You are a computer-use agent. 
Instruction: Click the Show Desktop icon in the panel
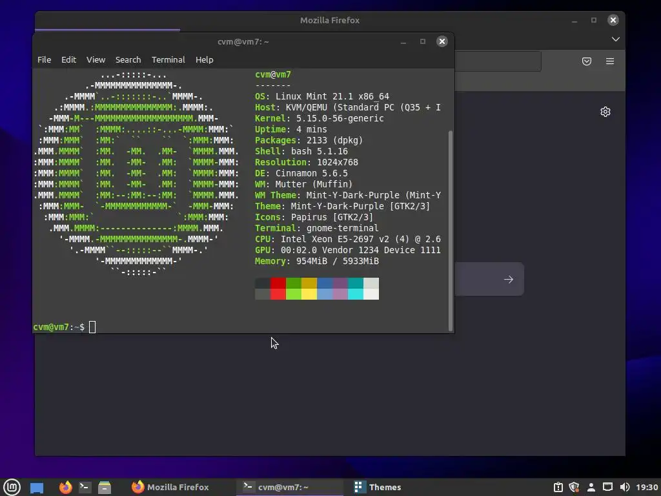37,488
